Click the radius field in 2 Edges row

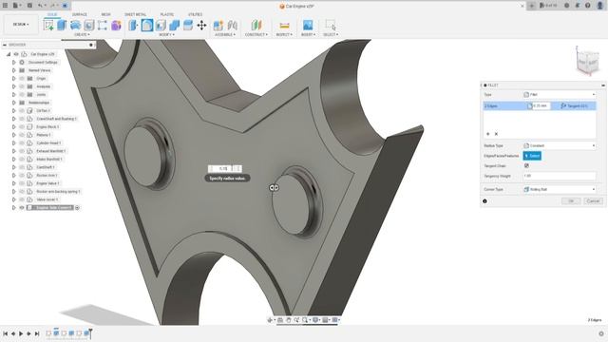541,105
